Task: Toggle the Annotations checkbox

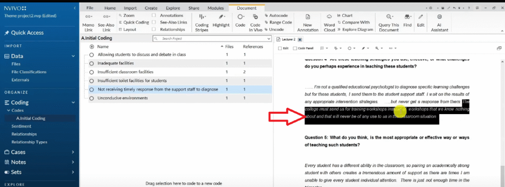Action: (154, 15)
